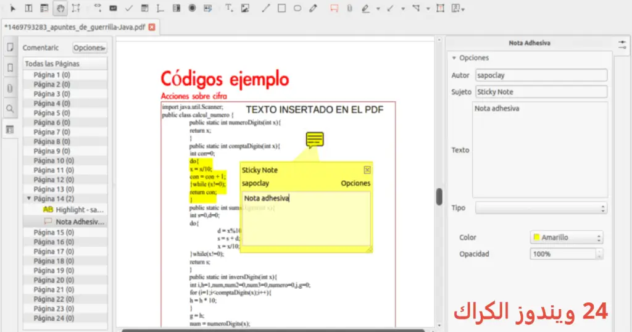Open the search sidebar panel
Image resolution: width=632 pixels, height=332 pixels.
10,109
